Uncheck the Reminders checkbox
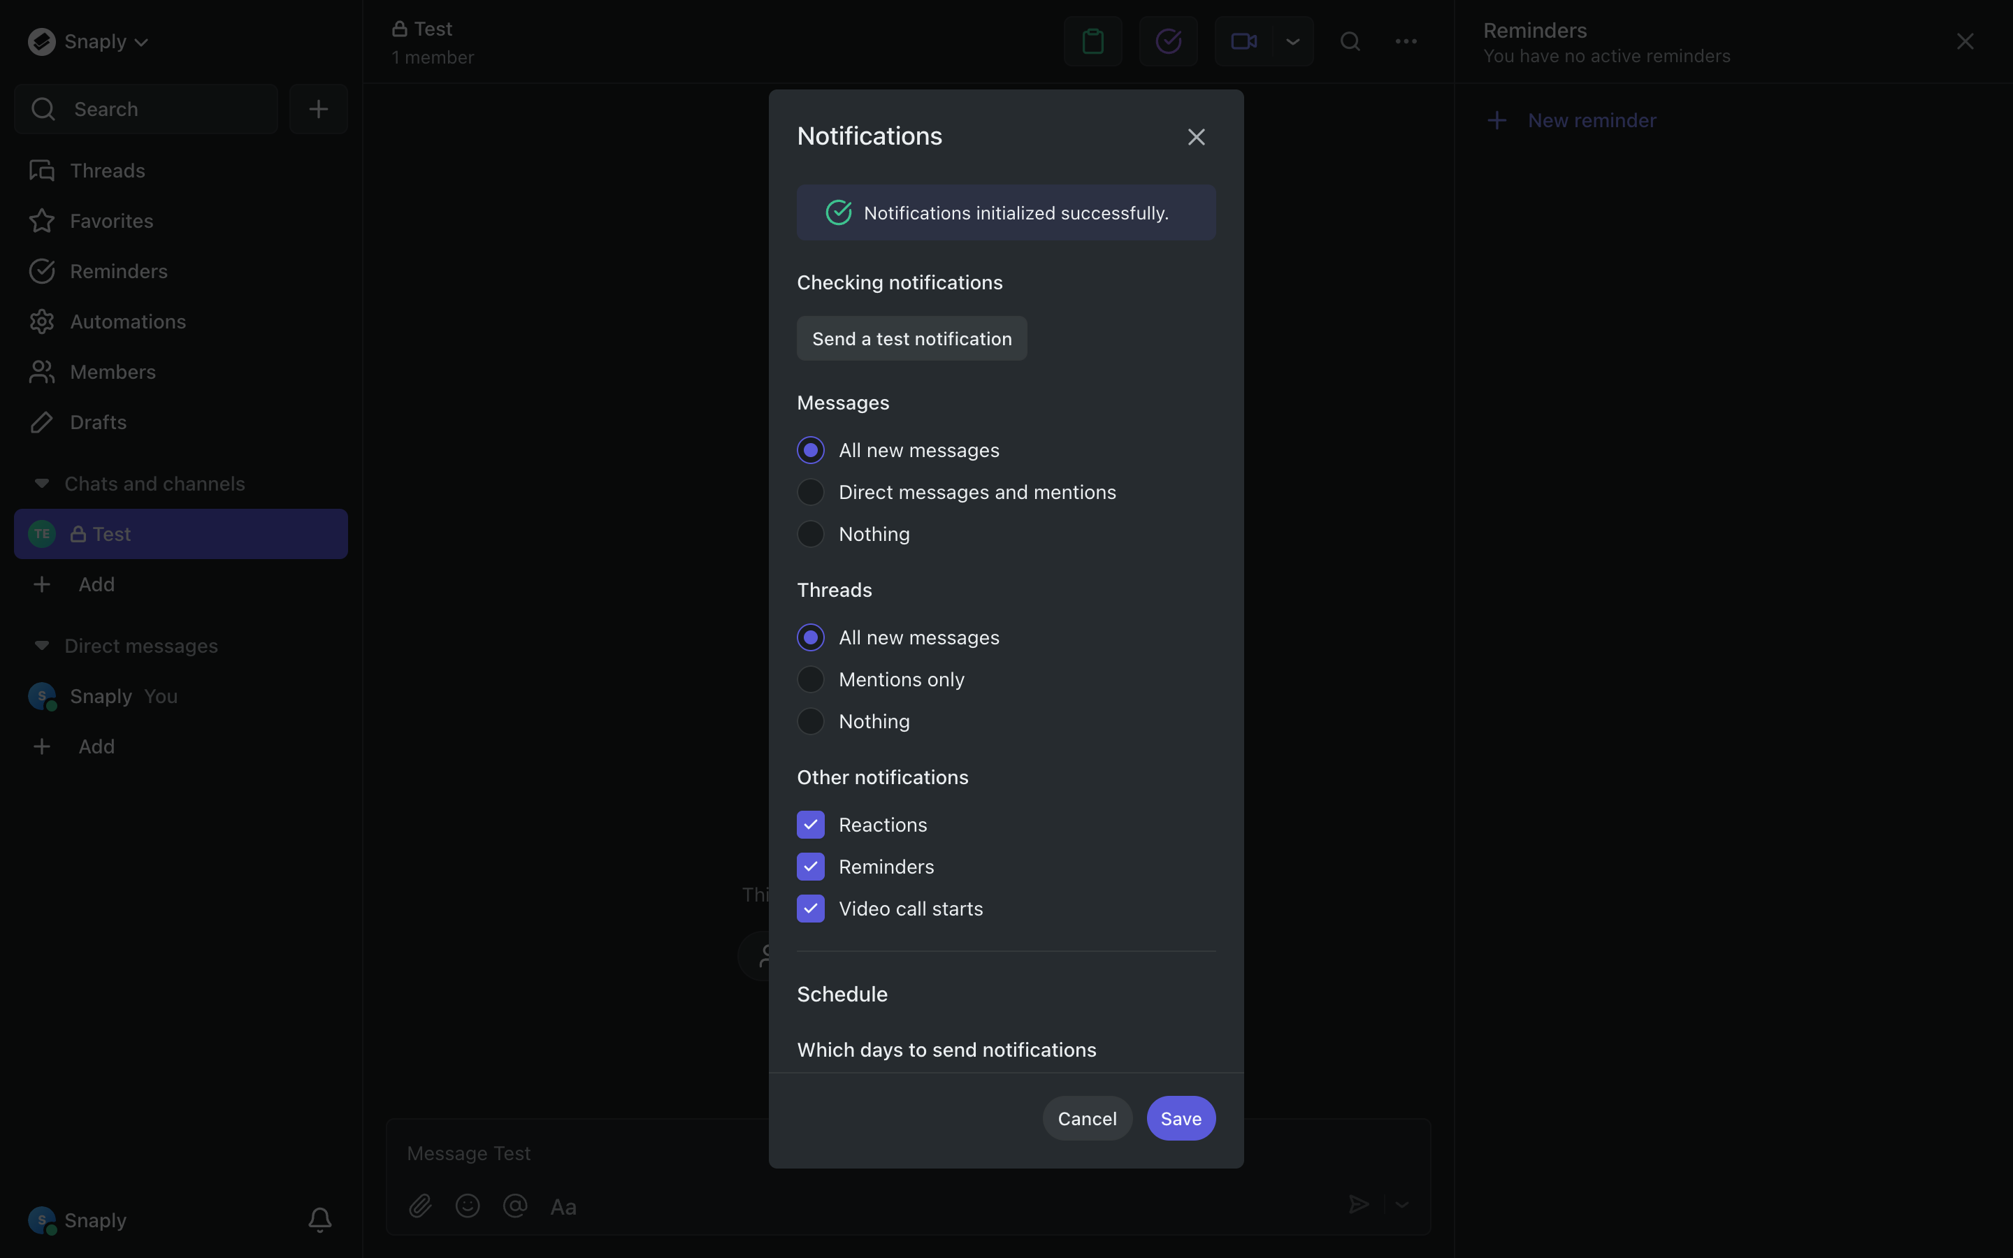Image resolution: width=2013 pixels, height=1258 pixels. pos(811,867)
